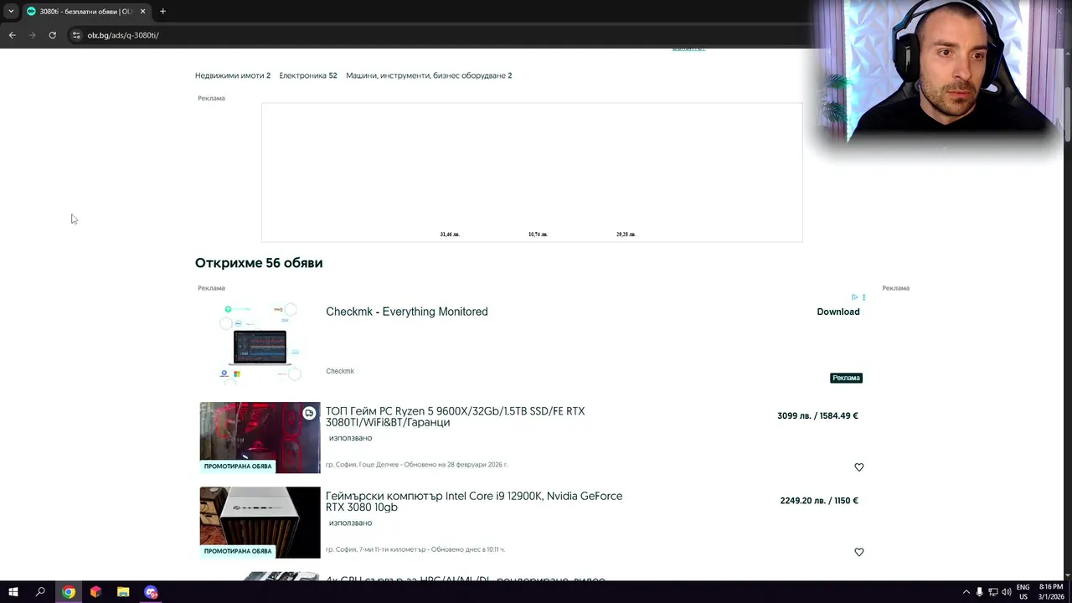Close the 3080ti OLX browser tab
The width and height of the screenshot is (1072, 603).
coord(142,12)
